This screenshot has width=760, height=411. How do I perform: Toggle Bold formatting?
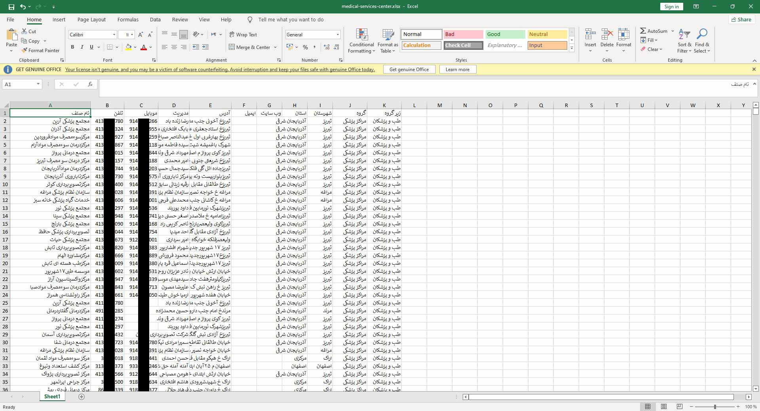tap(72, 47)
